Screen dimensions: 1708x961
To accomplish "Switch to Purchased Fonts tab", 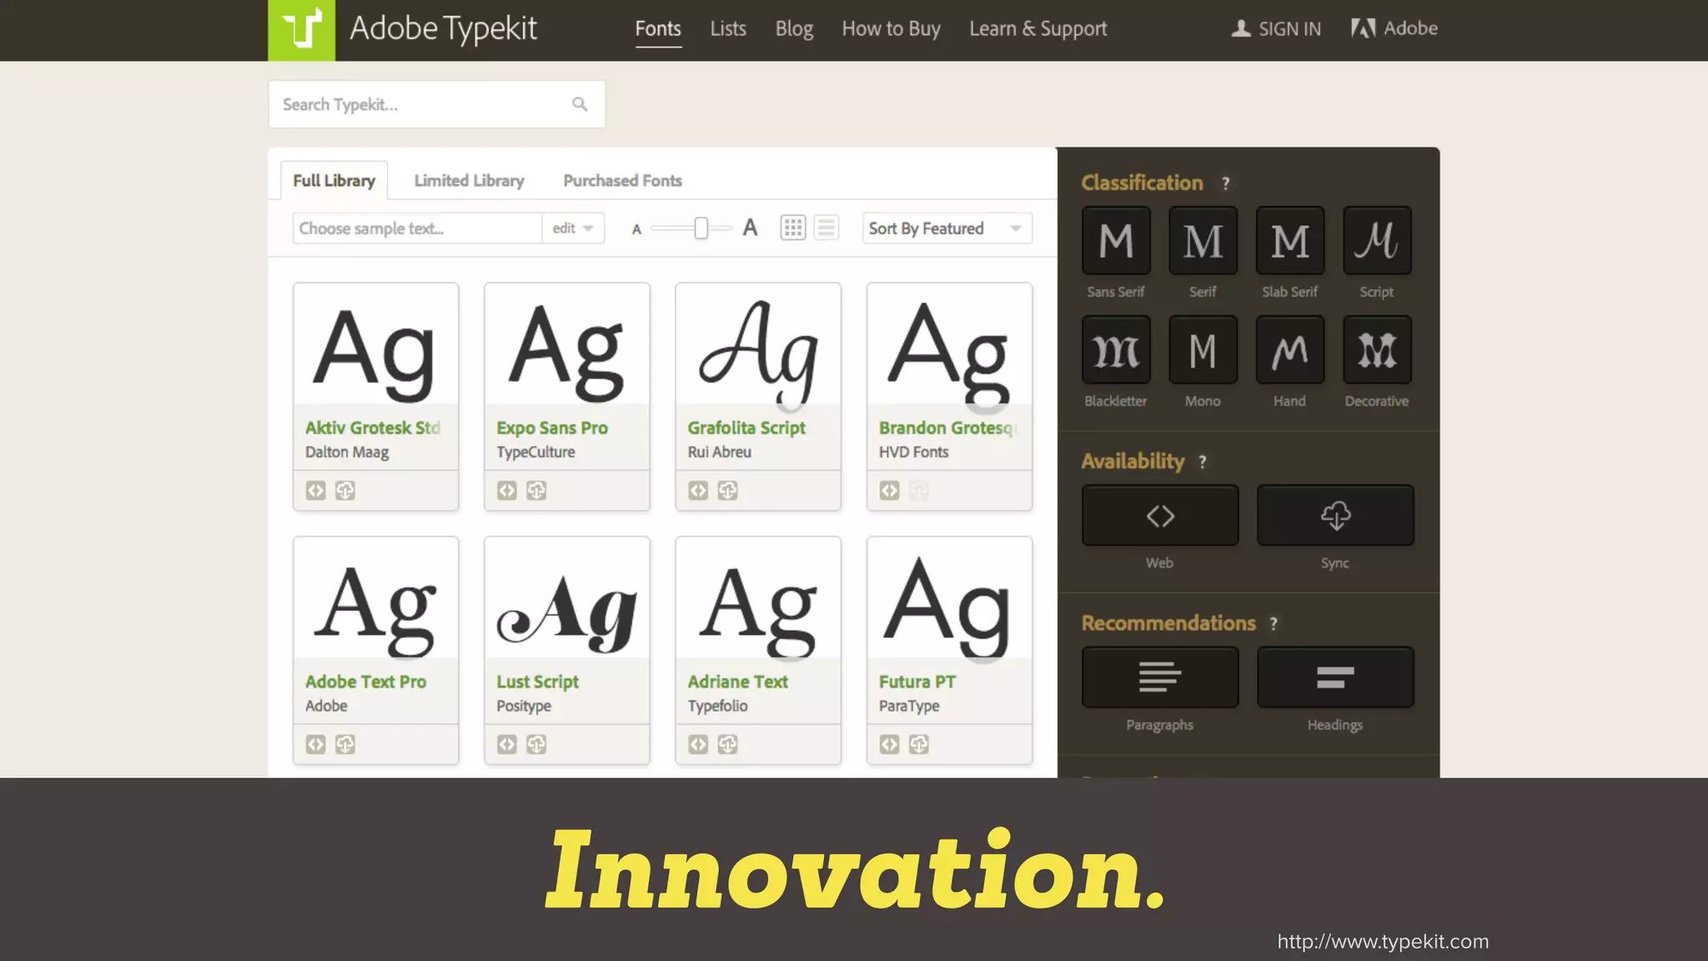I will click(622, 181).
